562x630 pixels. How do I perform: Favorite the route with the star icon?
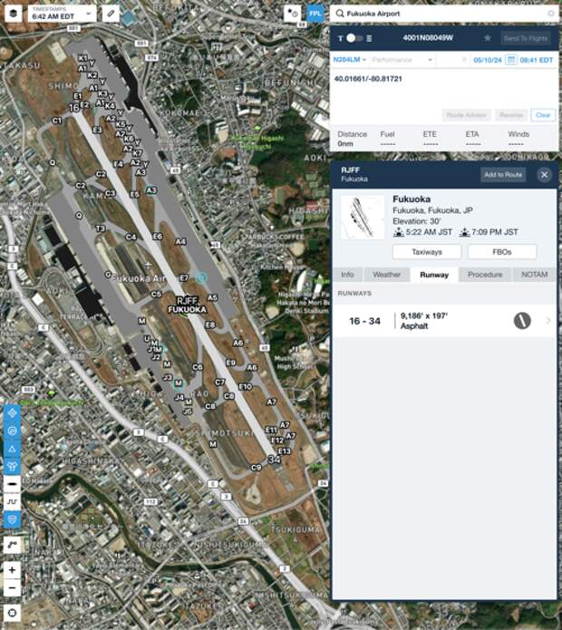point(488,38)
